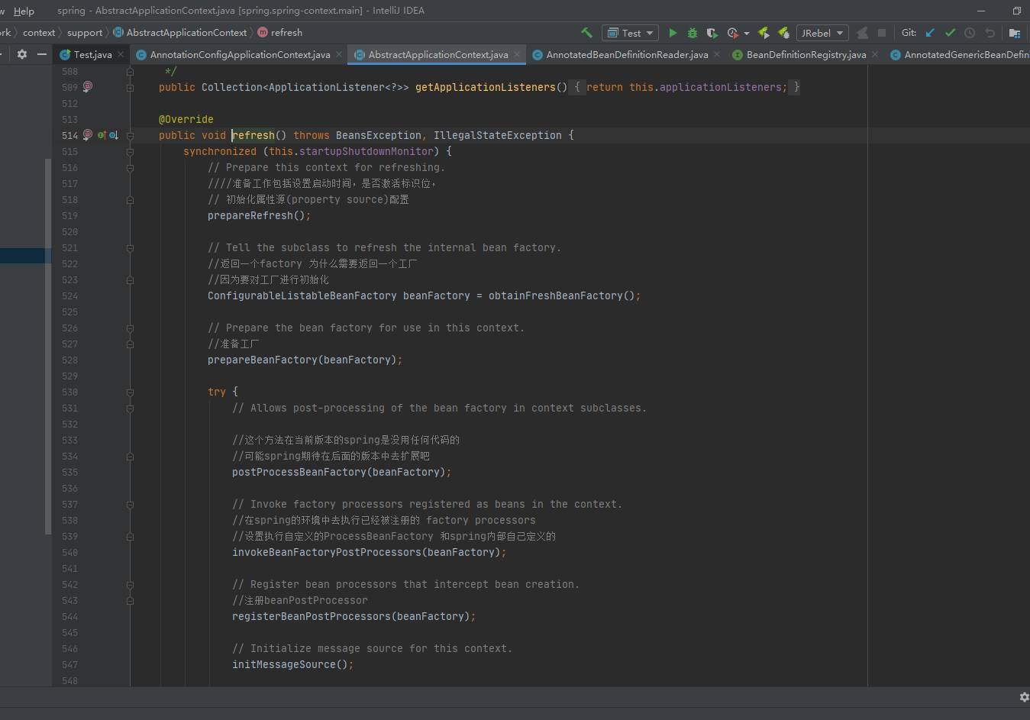The height and width of the screenshot is (720, 1030).
Task: Click implements-method gutter icon on line 514
Action: pyautogui.click(x=102, y=135)
